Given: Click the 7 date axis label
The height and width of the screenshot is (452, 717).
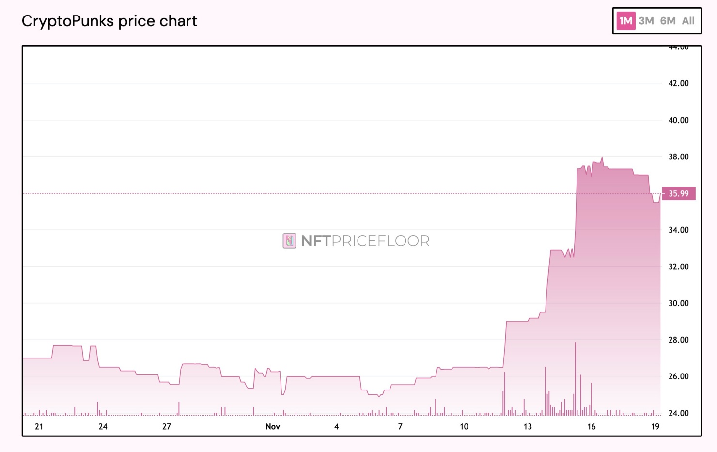Looking at the screenshot, I should click(400, 426).
